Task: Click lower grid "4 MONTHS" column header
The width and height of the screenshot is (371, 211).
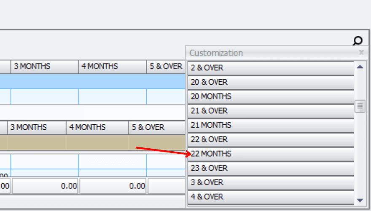Action: pos(97,127)
